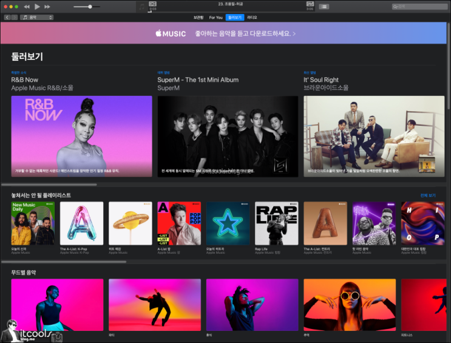This screenshot has width=451, height=343.
Task: Toggle the repeat icon in now playing
Action: pos(310,4)
